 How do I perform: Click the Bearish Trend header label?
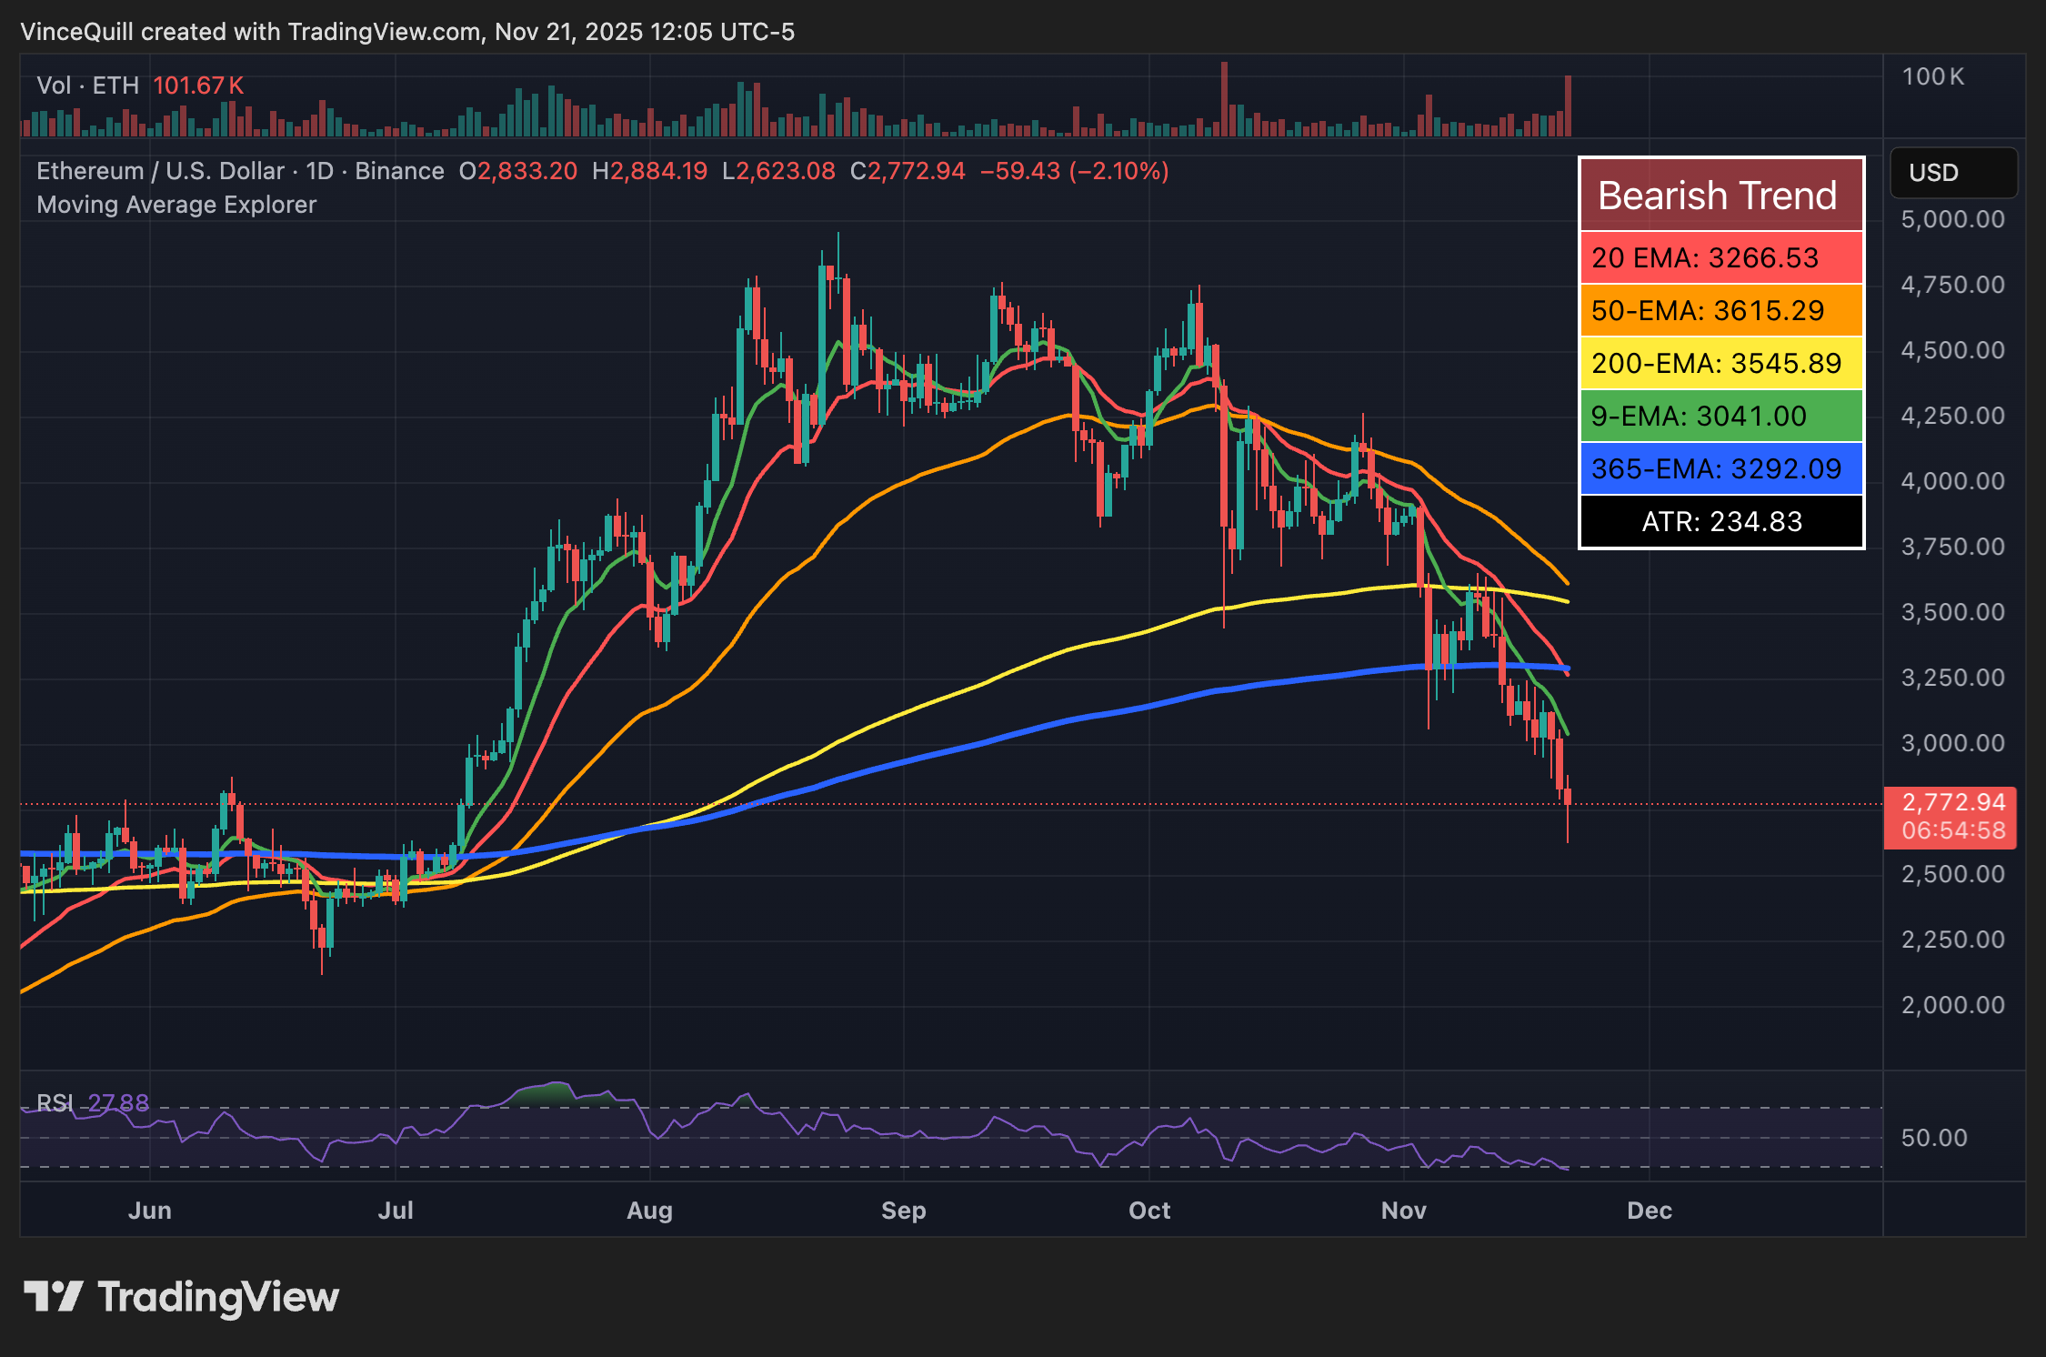[1719, 194]
